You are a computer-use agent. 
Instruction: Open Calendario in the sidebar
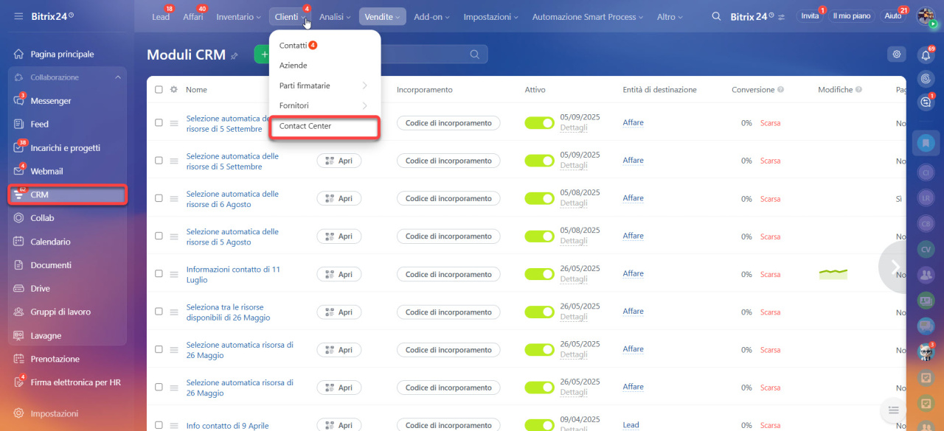tap(50, 242)
